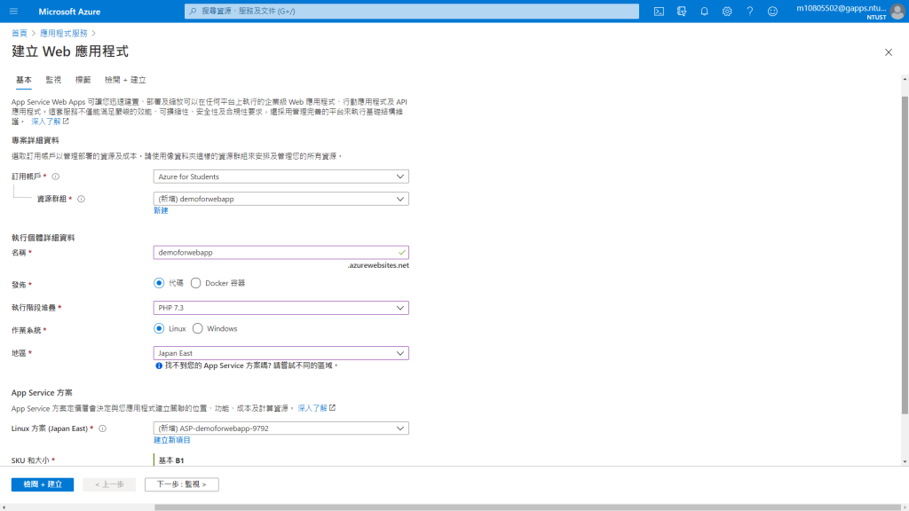
Task: Open the Azure portal hamburger menu
Action: point(13,11)
